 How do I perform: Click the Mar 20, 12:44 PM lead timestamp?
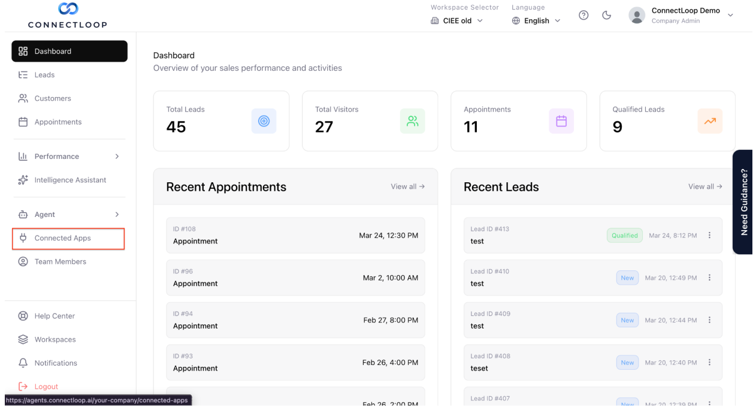coord(671,320)
